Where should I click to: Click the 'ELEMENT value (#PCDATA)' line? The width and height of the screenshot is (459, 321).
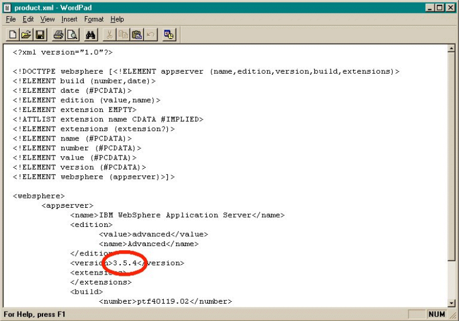coord(74,158)
